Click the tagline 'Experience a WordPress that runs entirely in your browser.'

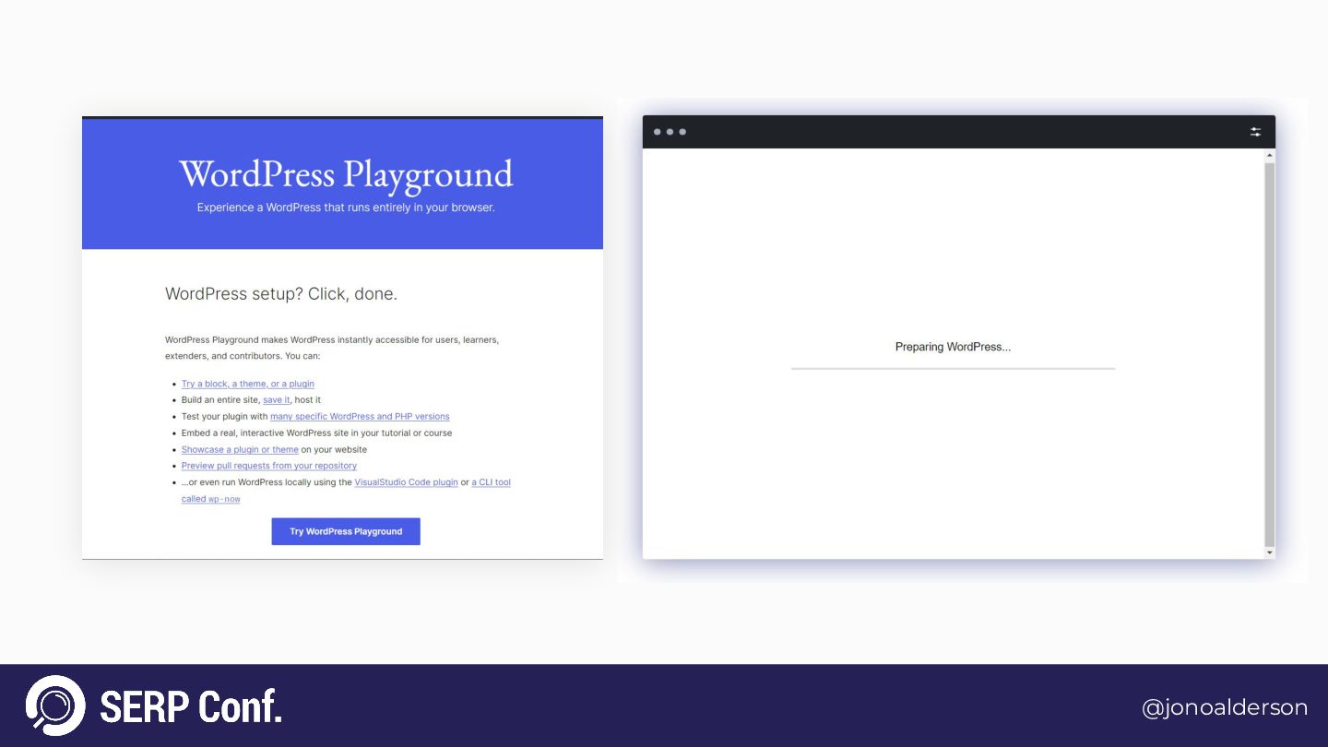click(x=346, y=207)
